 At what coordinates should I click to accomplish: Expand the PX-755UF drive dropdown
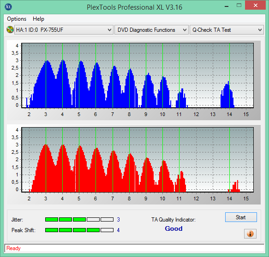(x=64, y=30)
